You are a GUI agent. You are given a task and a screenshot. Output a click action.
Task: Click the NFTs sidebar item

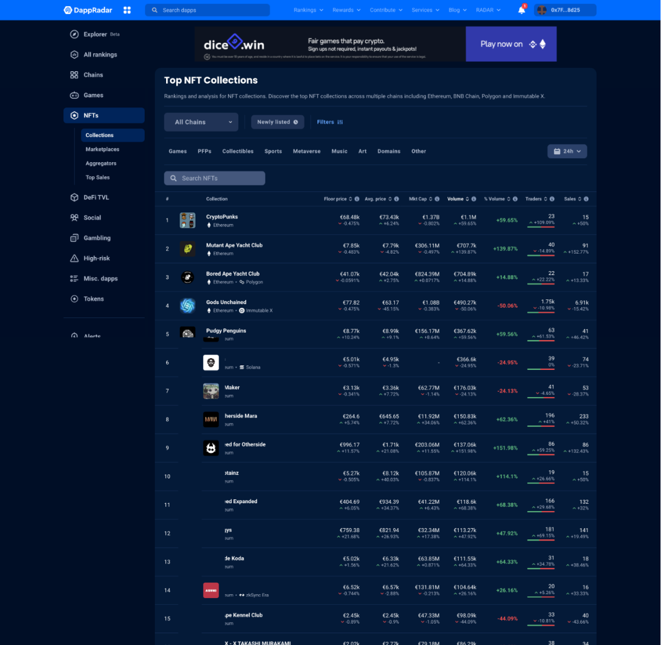point(104,115)
